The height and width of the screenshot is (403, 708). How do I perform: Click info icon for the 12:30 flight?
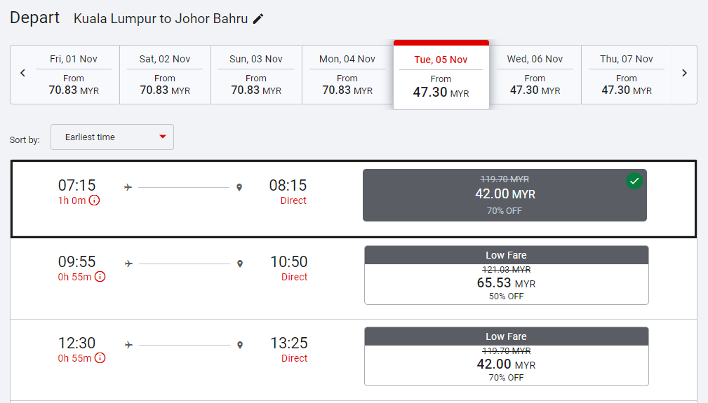[x=100, y=358]
